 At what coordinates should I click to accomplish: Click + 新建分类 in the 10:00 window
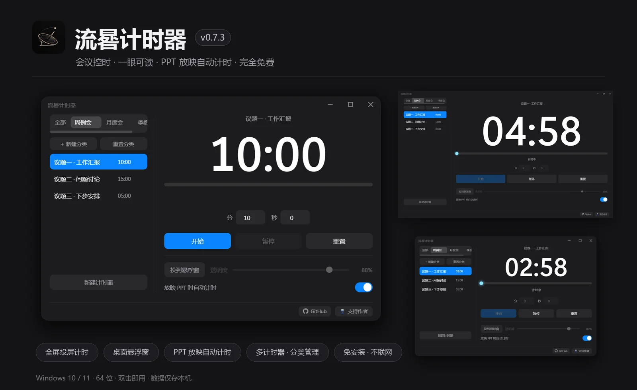click(x=74, y=144)
